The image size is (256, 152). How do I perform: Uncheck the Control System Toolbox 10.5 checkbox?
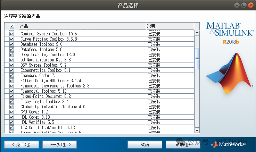[11, 34]
